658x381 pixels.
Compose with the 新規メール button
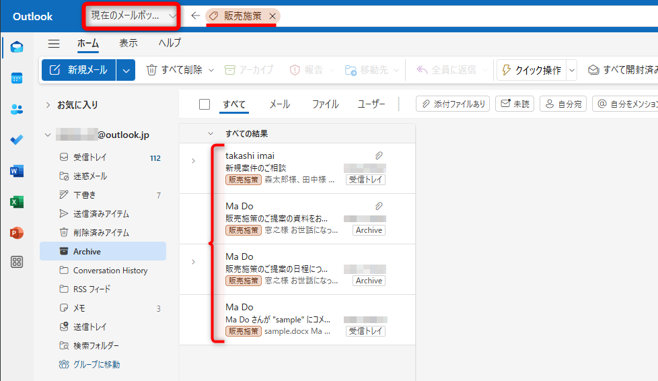(x=79, y=70)
